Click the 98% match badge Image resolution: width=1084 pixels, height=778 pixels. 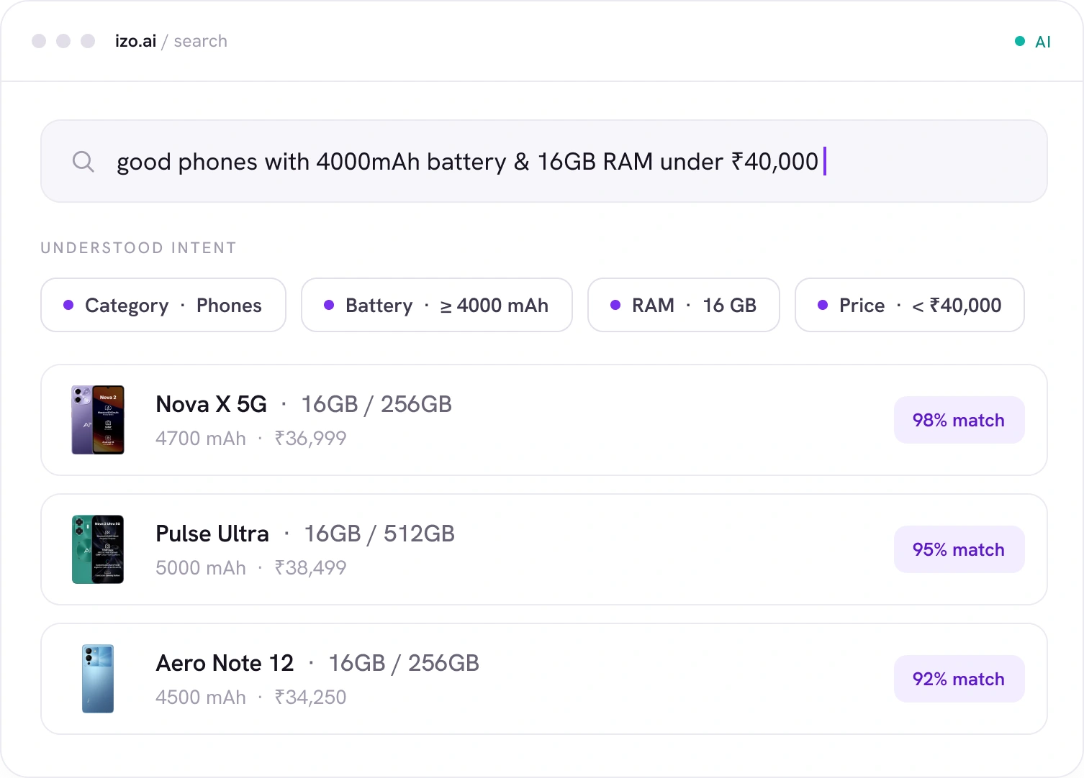(959, 420)
